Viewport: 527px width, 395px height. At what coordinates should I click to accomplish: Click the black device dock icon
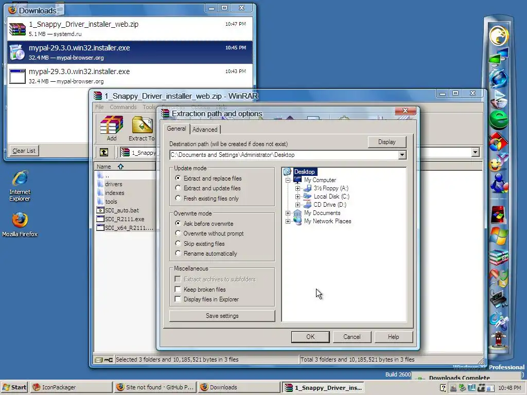[499, 299]
